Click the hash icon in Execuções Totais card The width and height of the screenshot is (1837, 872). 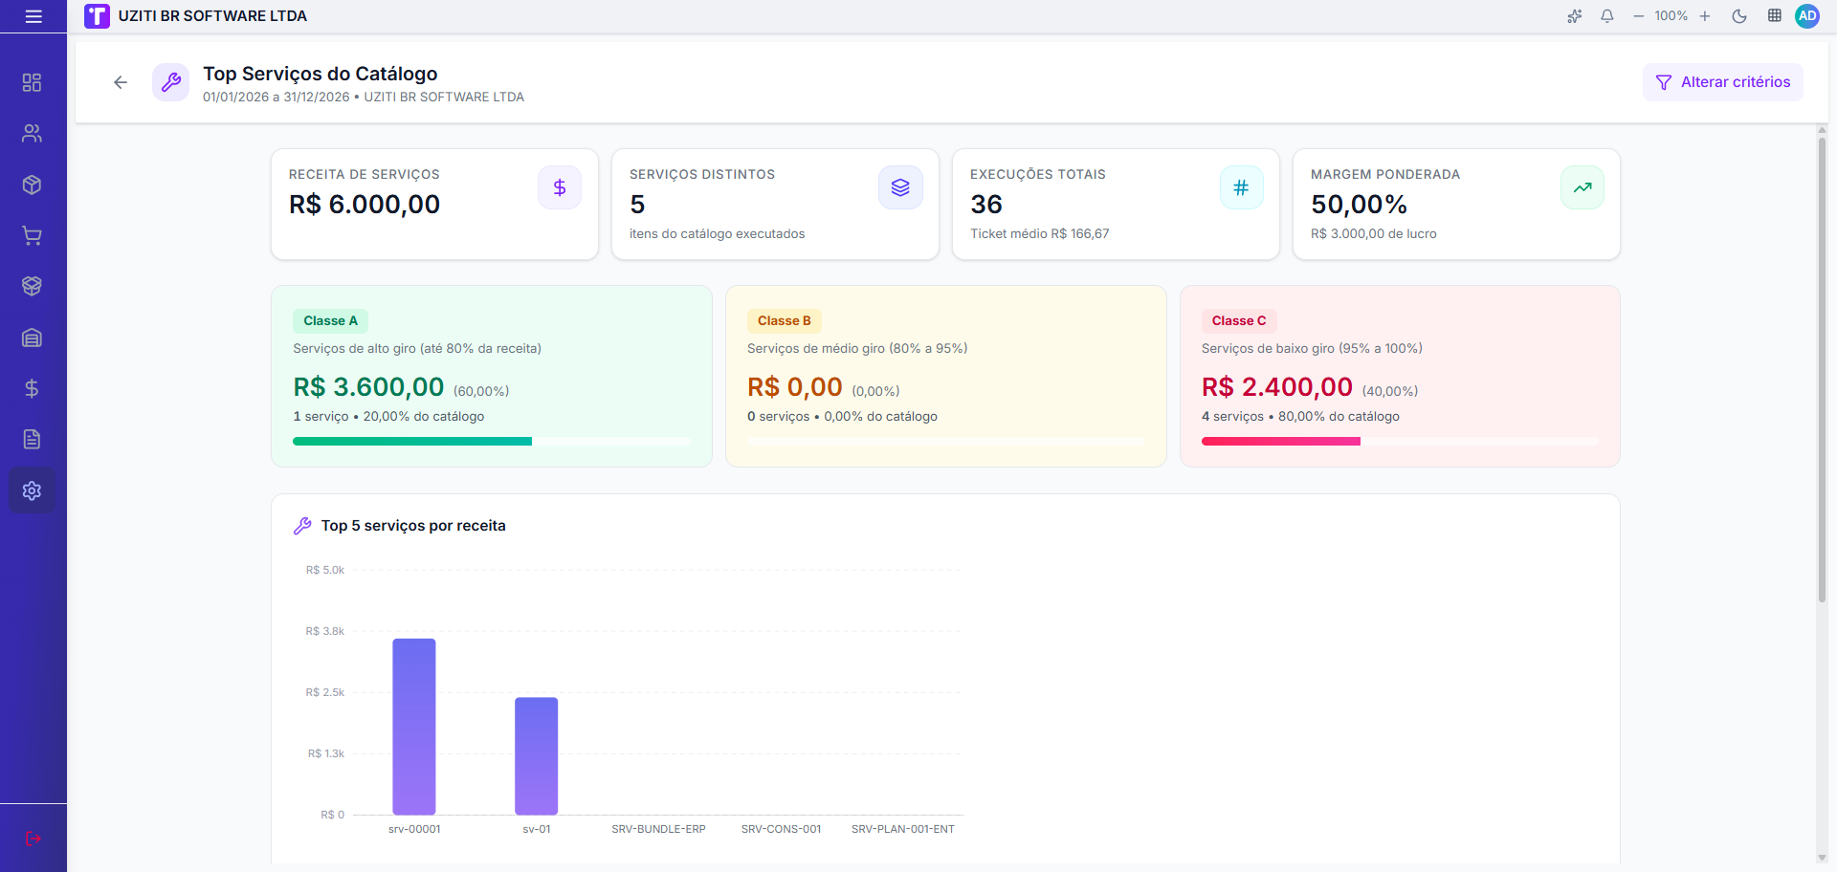[1241, 188]
